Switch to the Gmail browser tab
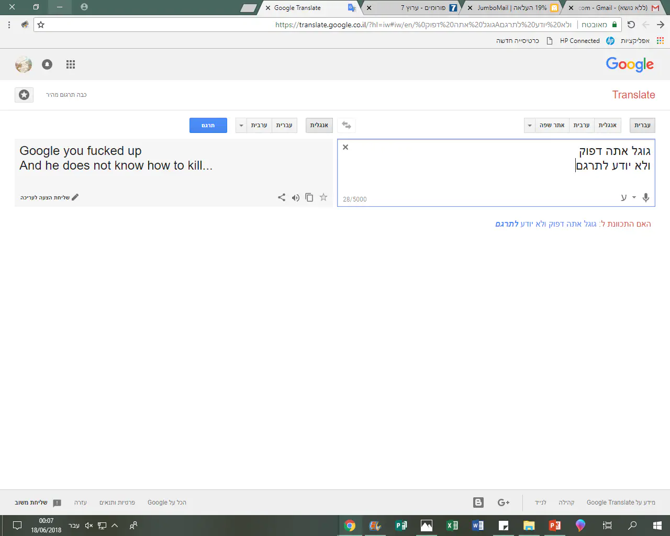 coord(612,8)
